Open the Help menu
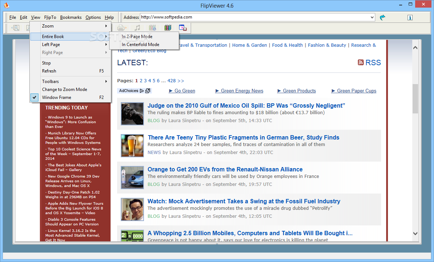Screen dimensions: 434x262 click(109, 17)
